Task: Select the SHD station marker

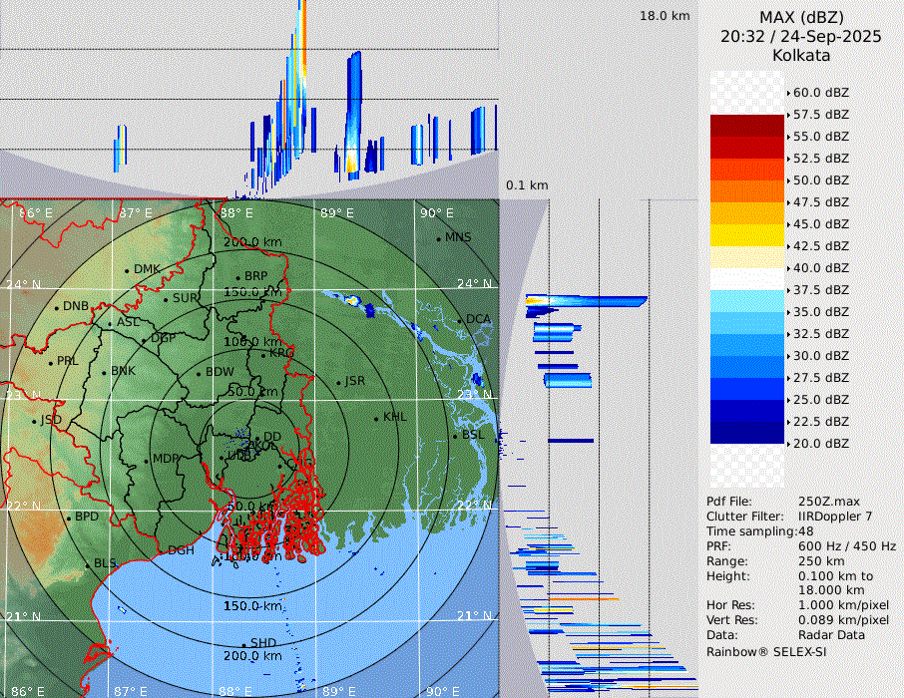Action: [243, 644]
